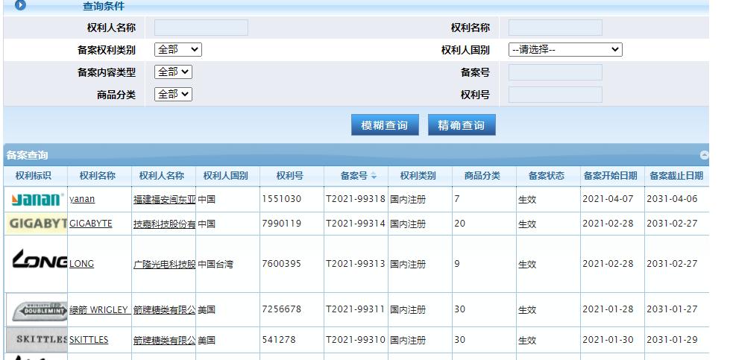Open the yanan trademark logo
Screen dimensions: 733x360
click(36, 200)
